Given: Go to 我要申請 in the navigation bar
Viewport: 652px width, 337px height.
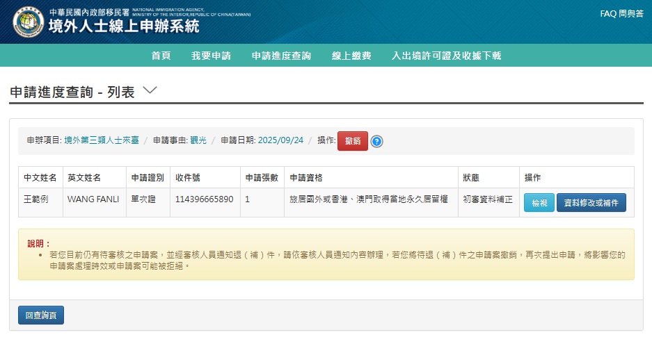Looking at the screenshot, I should 211,56.
